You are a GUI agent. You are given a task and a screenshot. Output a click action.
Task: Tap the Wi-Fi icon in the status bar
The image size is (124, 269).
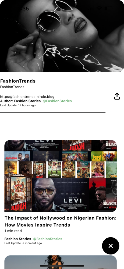pos(99,8)
